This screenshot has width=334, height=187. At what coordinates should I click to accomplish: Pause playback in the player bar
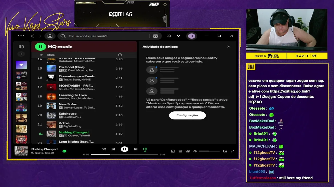pos(124,149)
